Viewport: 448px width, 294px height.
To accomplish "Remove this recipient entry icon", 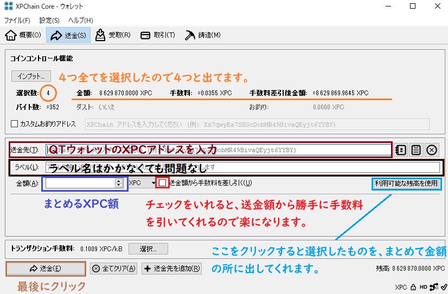I will pos(431,150).
